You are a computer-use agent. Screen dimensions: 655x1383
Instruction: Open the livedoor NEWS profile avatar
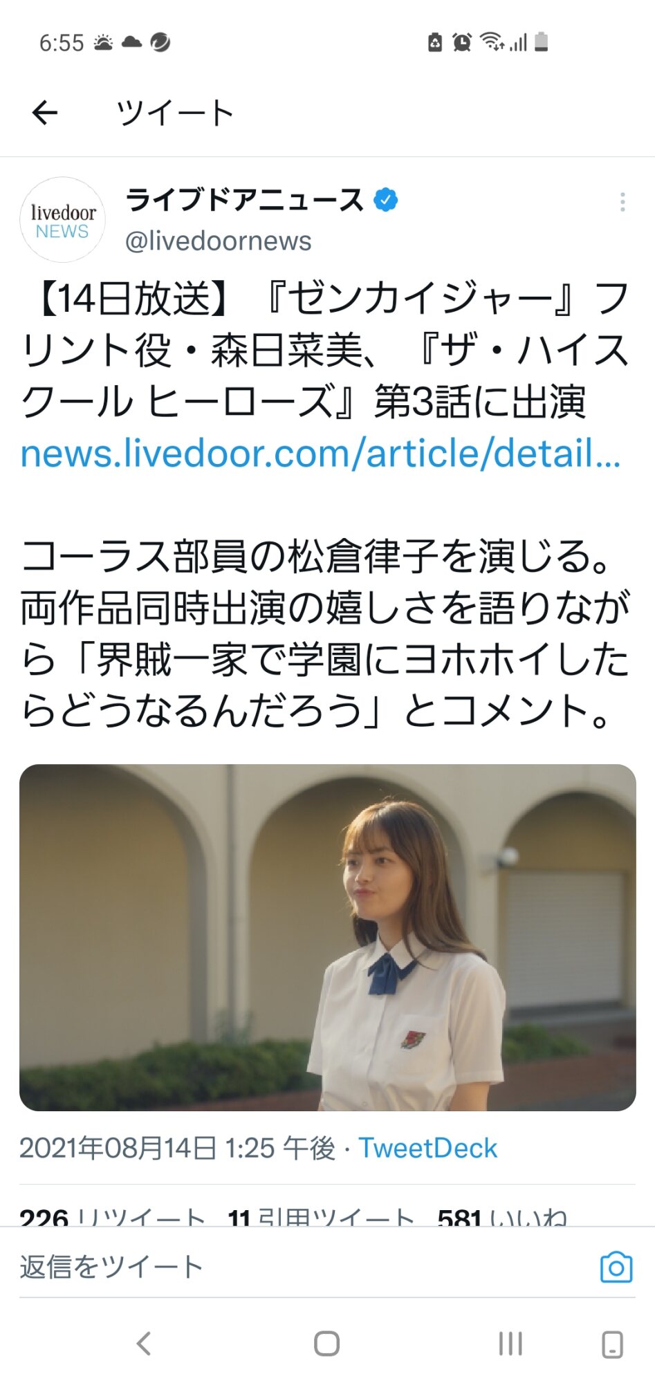click(62, 220)
